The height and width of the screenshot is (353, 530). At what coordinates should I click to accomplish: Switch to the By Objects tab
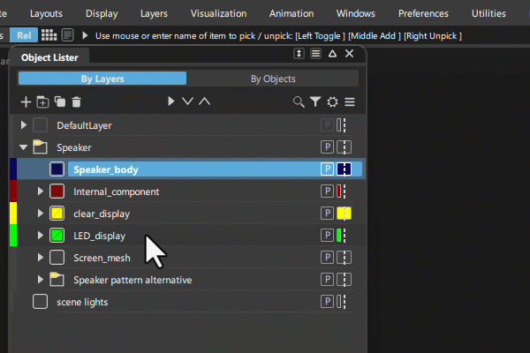click(273, 79)
